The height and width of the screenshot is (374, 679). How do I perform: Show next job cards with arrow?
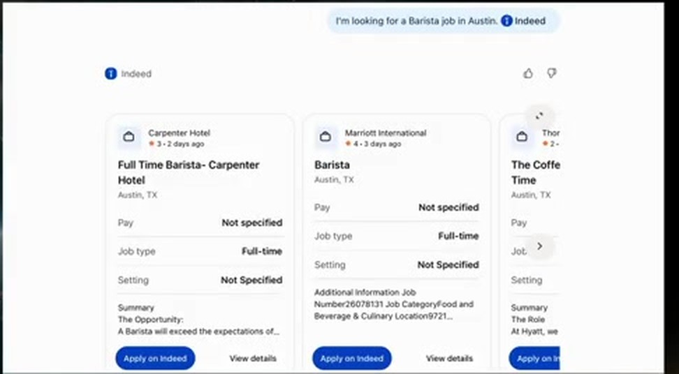tap(539, 246)
